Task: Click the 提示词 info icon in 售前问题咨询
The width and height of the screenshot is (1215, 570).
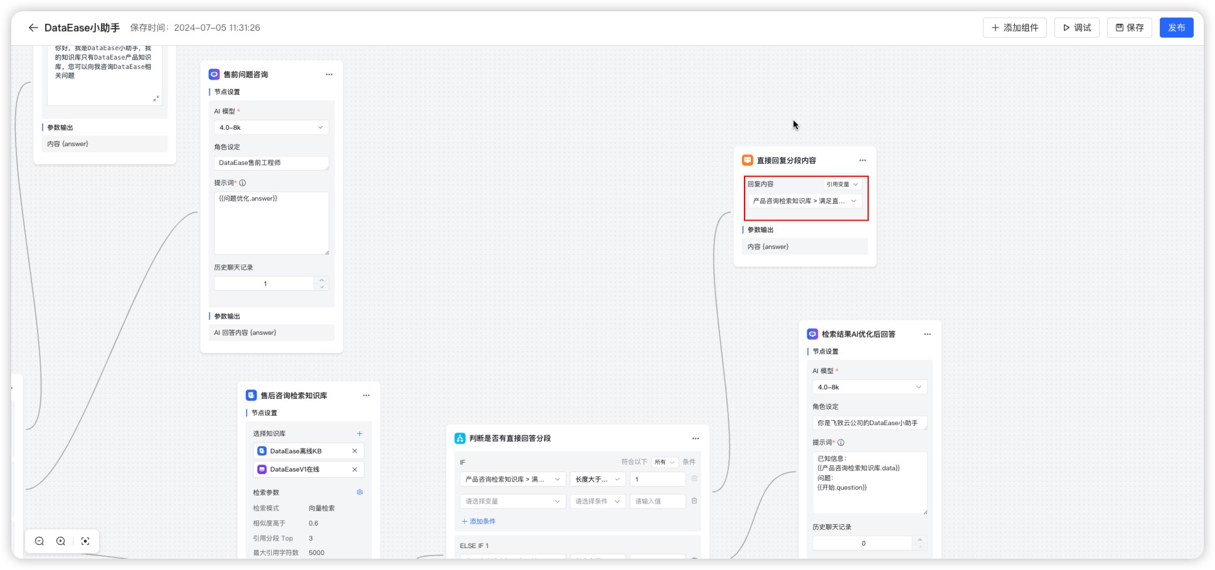Action: click(242, 183)
